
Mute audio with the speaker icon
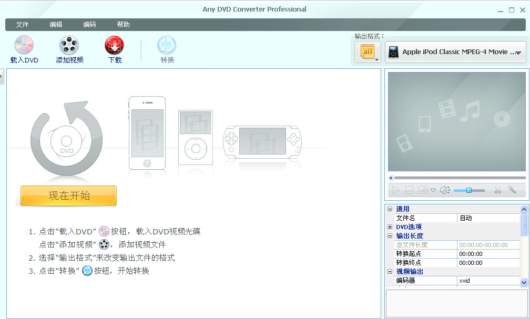444,190
